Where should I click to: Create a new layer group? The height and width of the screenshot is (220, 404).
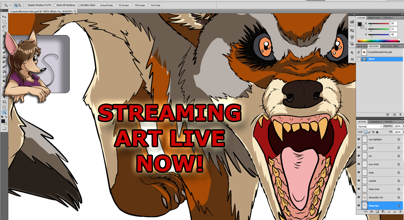(x=389, y=212)
